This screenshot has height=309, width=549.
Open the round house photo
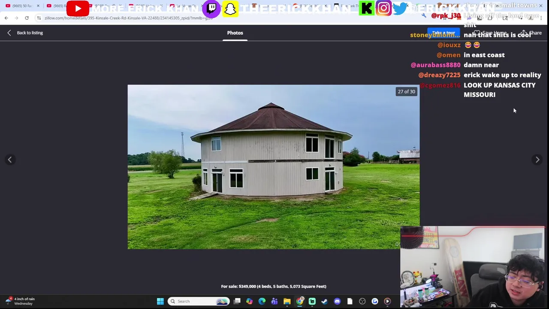pyautogui.click(x=274, y=167)
